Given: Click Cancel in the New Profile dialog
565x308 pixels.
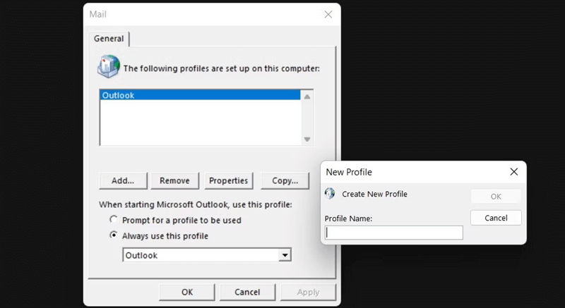Looking at the screenshot, I should pyautogui.click(x=496, y=218).
